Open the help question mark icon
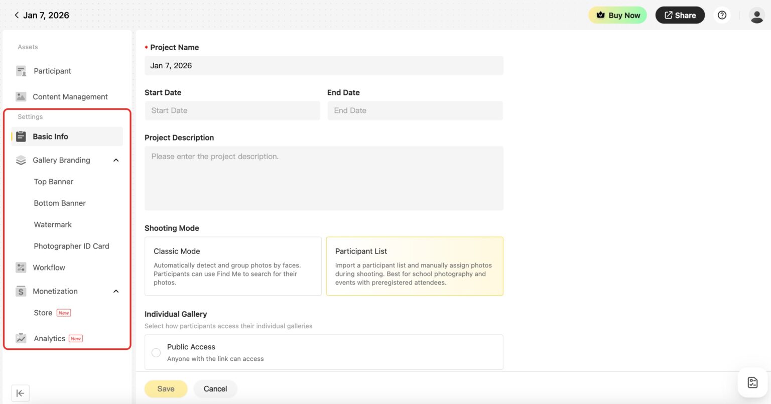 coord(722,15)
